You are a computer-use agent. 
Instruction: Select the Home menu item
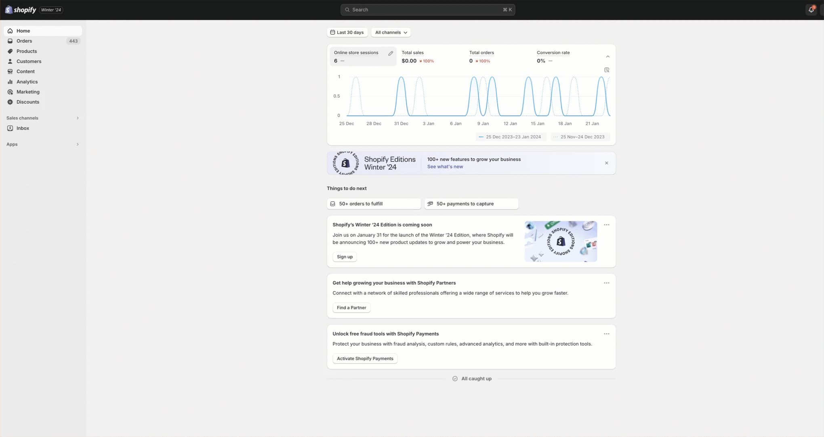pyautogui.click(x=43, y=31)
